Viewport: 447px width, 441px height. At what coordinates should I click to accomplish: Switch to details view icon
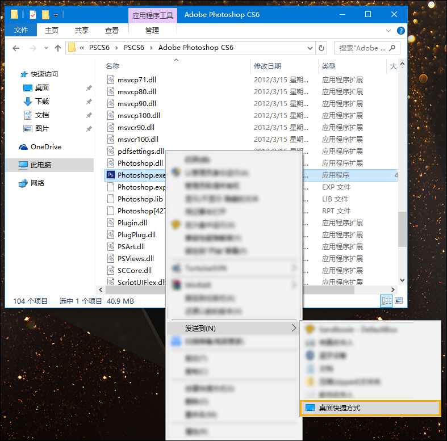(x=386, y=301)
